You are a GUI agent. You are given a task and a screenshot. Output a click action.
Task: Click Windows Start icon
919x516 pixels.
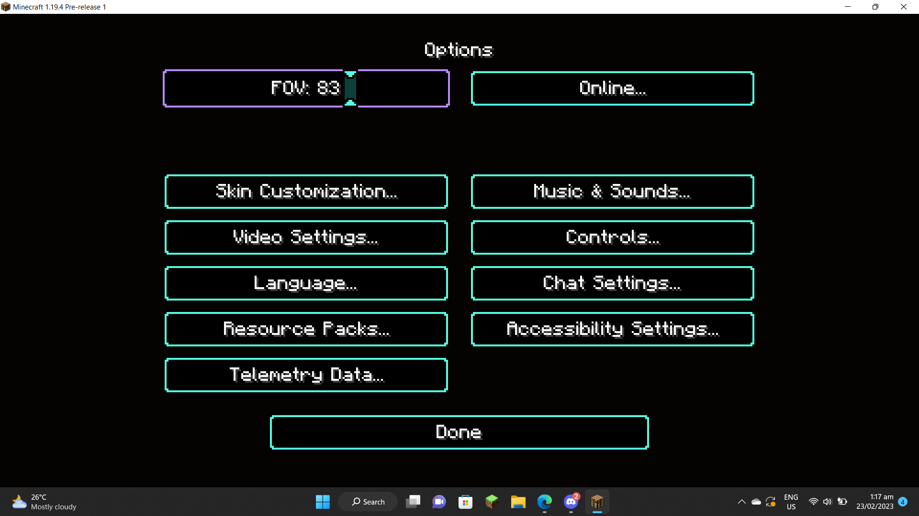[323, 502]
